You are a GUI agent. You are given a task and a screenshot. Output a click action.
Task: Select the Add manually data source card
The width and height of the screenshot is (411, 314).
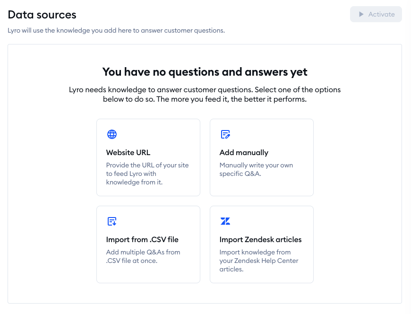coord(261,157)
